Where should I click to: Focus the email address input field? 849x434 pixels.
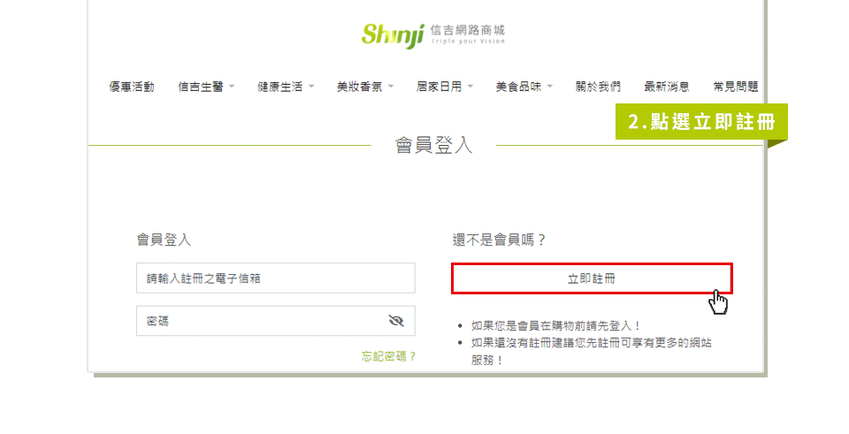pyautogui.click(x=276, y=278)
